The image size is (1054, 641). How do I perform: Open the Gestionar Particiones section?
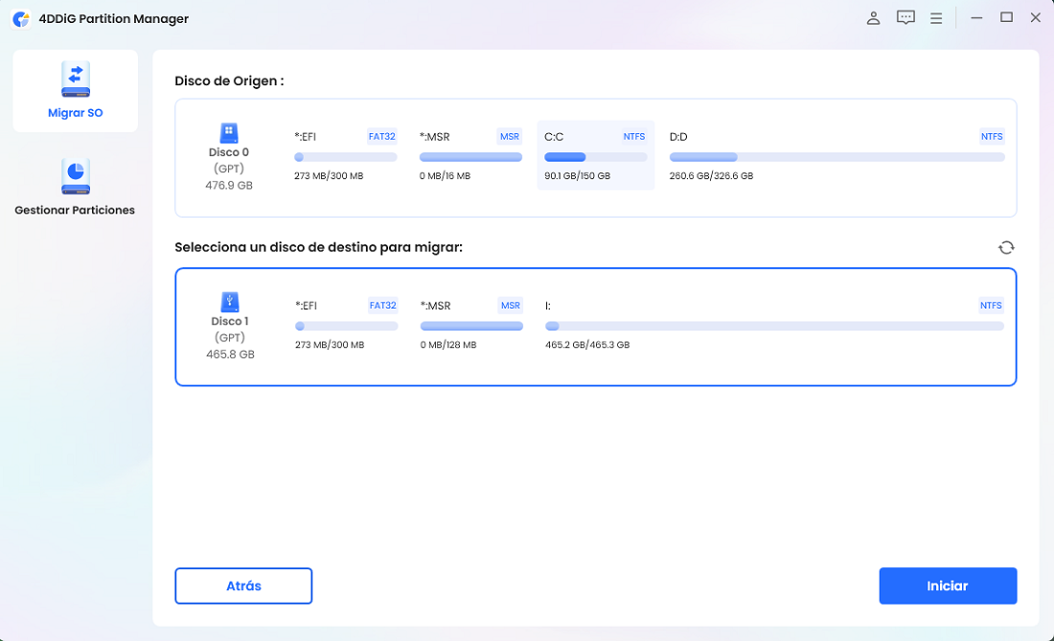75,188
